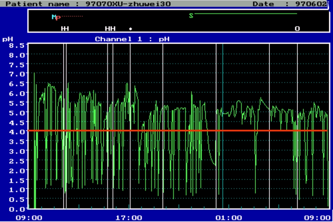Click the cyan vertical cursor line
The height and width of the screenshot is (222, 333).
pyautogui.click(x=223, y=126)
